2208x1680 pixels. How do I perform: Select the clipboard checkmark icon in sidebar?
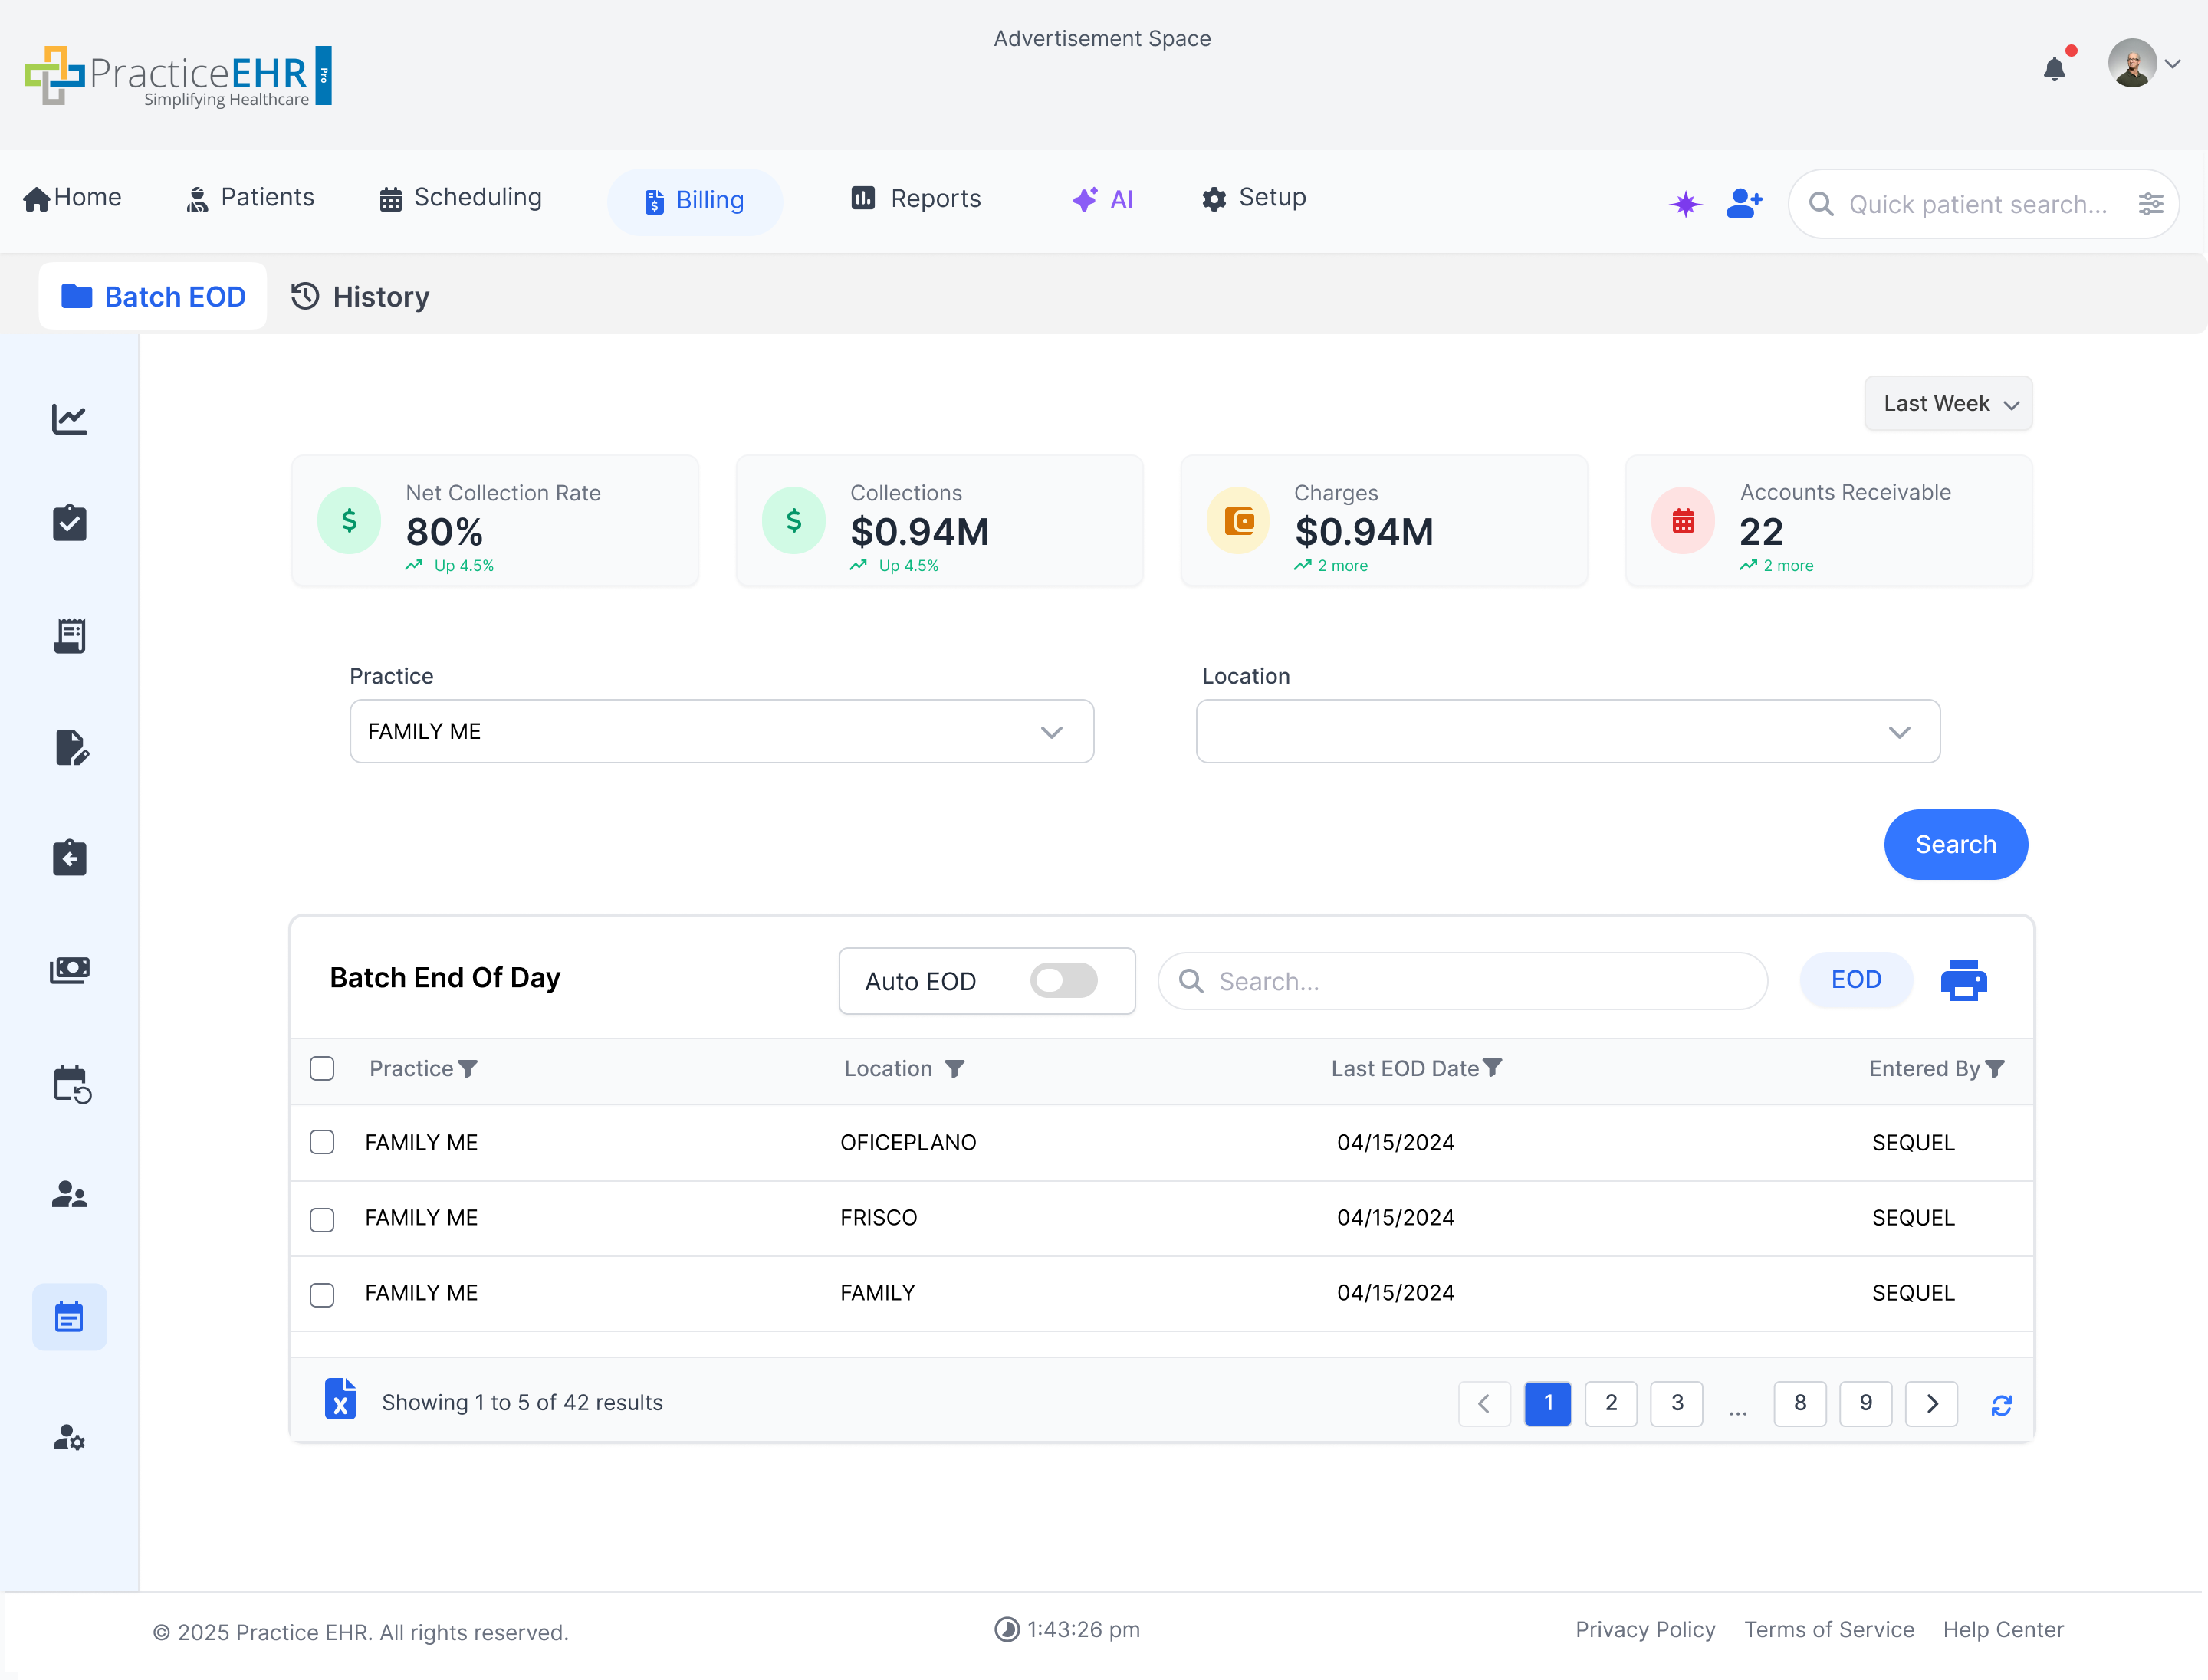click(69, 523)
